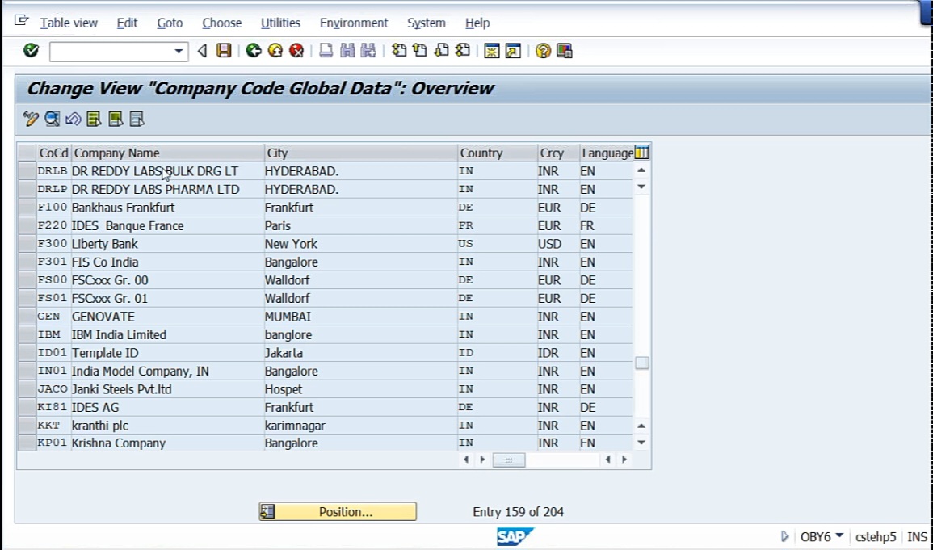The height and width of the screenshot is (550, 933).
Task: Open the Edit menu
Action: pyautogui.click(x=127, y=23)
